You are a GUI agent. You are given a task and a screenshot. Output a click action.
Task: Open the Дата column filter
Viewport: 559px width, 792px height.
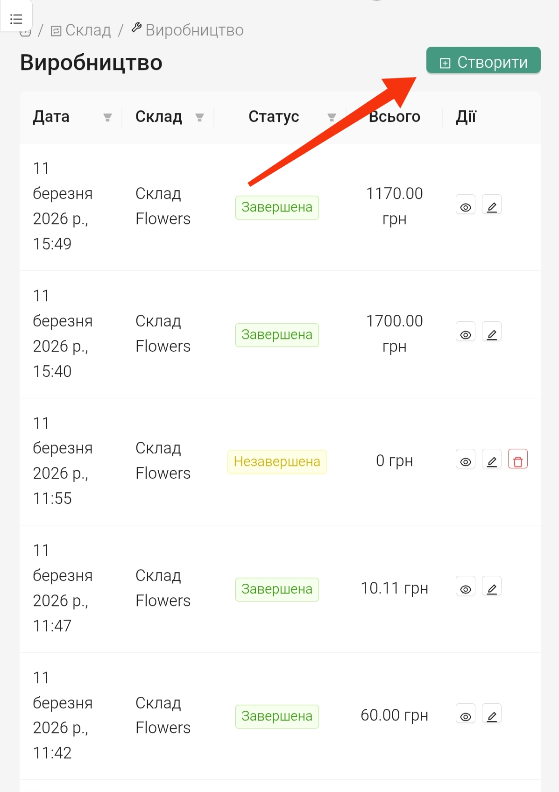click(107, 117)
